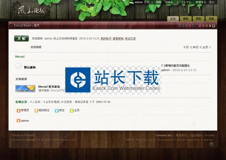Open the 帮助 help tab
The width and height of the screenshot is (226, 160).
tap(198, 19)
